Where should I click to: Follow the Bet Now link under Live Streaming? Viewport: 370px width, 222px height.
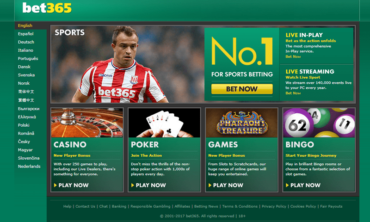293,93
